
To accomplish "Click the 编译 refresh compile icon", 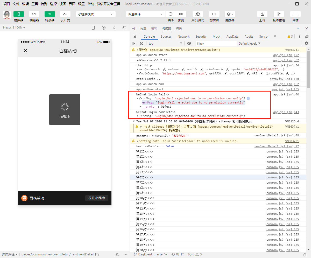I will point(171,14).
